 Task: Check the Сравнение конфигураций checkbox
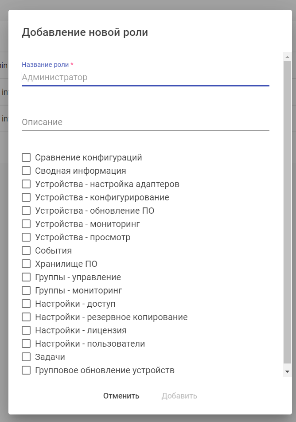click(x=27, y=157)
